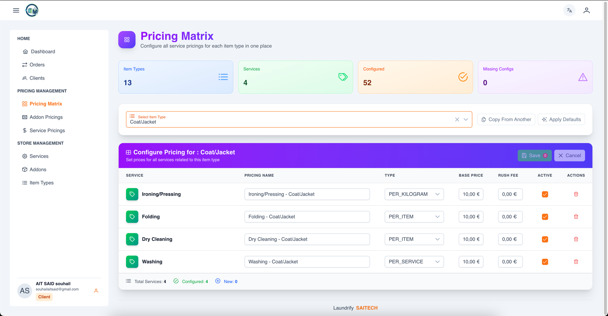The width and height of the screenshot is (608, 316).
Task: Click the Client role badge
Action: [x=44, y=297]
